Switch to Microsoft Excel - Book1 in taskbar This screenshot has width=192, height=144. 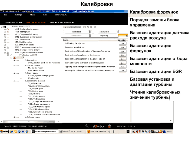pyautogui.click(x=72, y=131)
